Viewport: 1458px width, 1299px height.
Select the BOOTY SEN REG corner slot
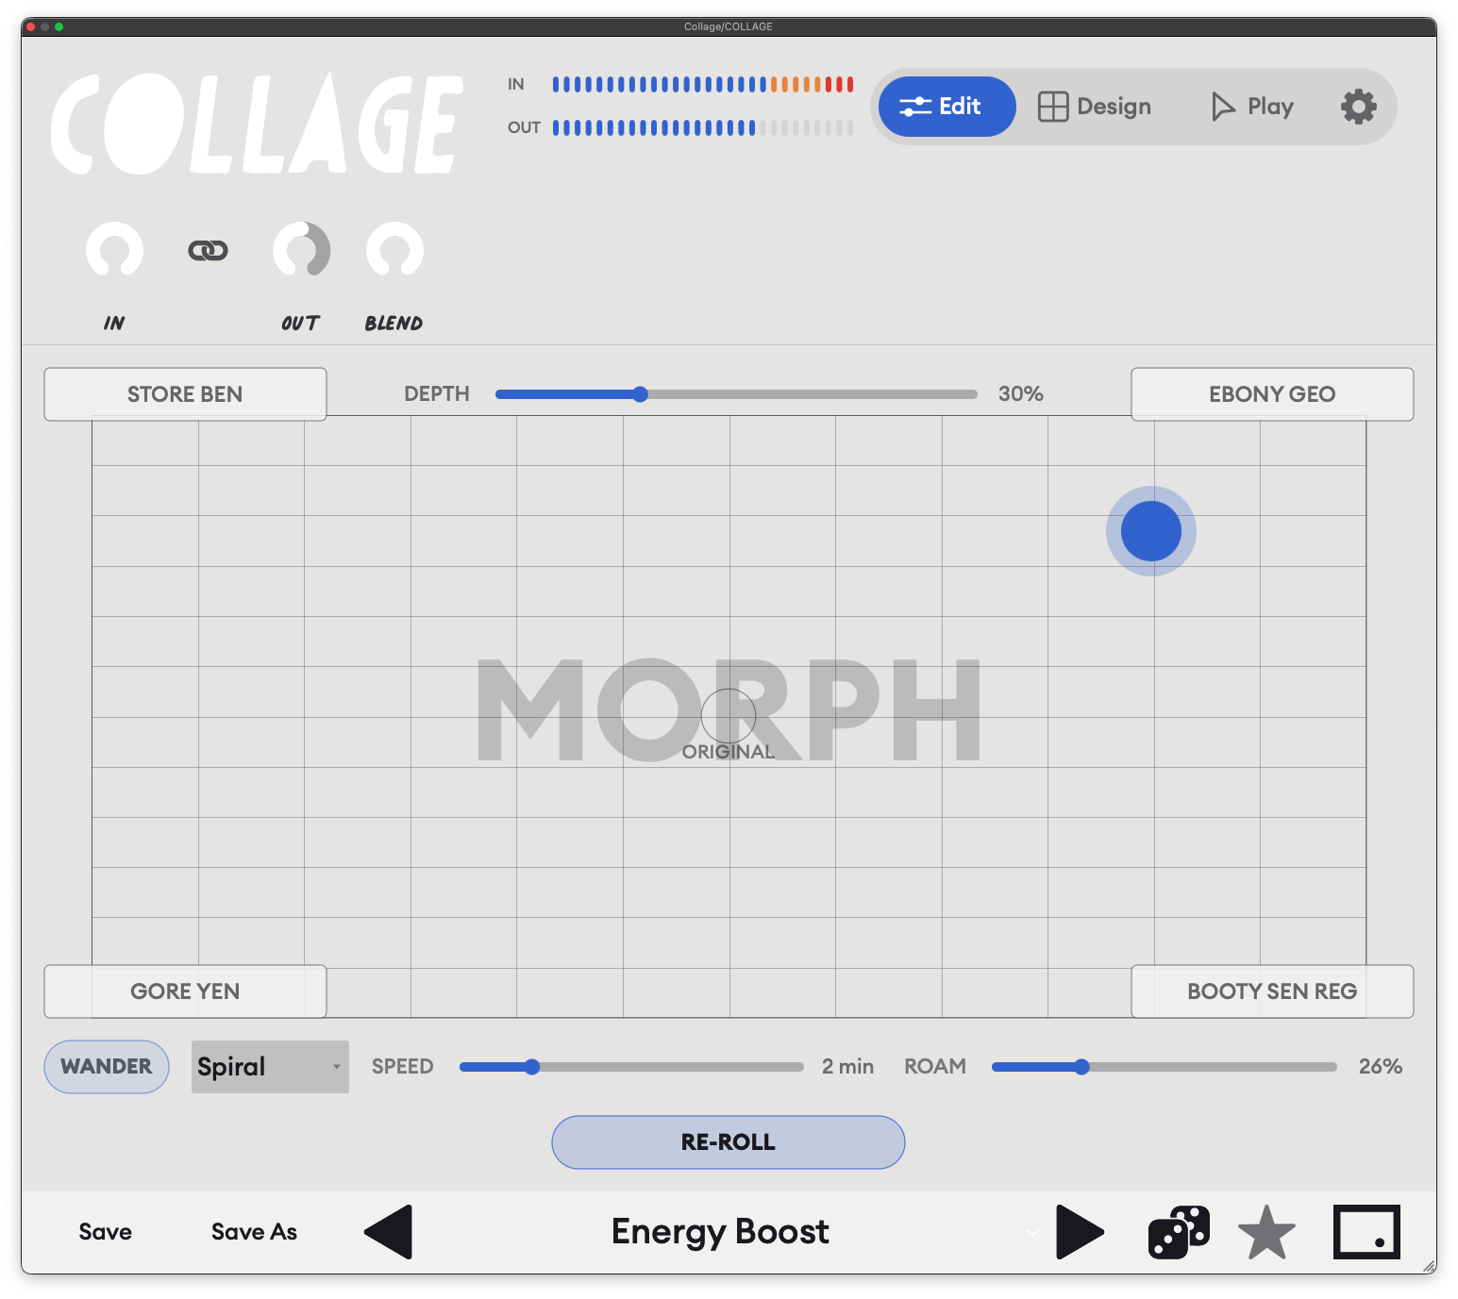click(1272, 991)
